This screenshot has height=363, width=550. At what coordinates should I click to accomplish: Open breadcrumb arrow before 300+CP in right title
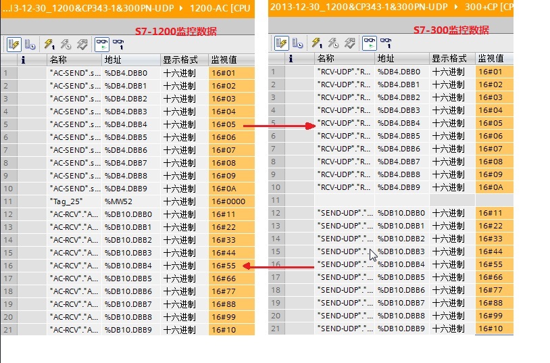click(x=456, y=7)
